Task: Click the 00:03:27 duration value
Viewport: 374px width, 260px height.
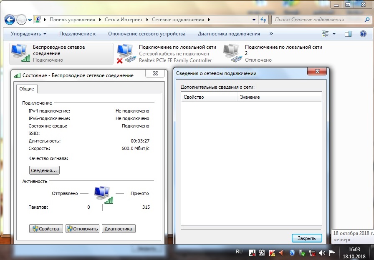Action: coord(140,141)
